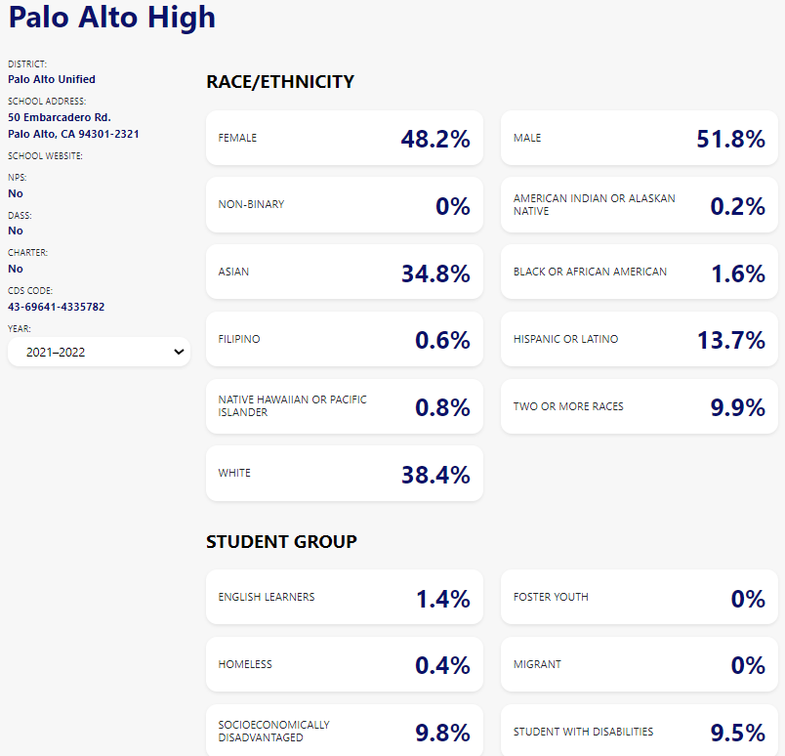Click the Student with Disabilities card
The image size is (785, 756).
point(639,731)
